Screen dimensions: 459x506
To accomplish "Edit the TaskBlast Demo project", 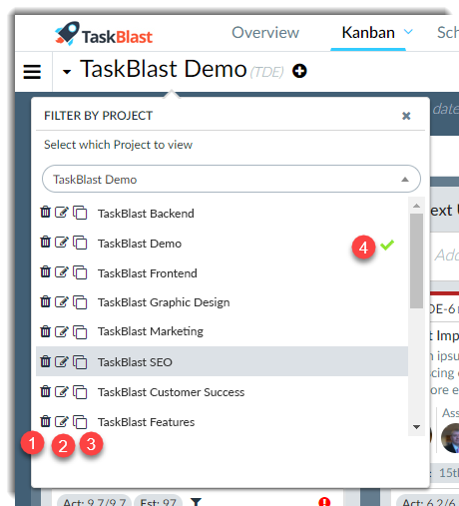I will point(62,242).
